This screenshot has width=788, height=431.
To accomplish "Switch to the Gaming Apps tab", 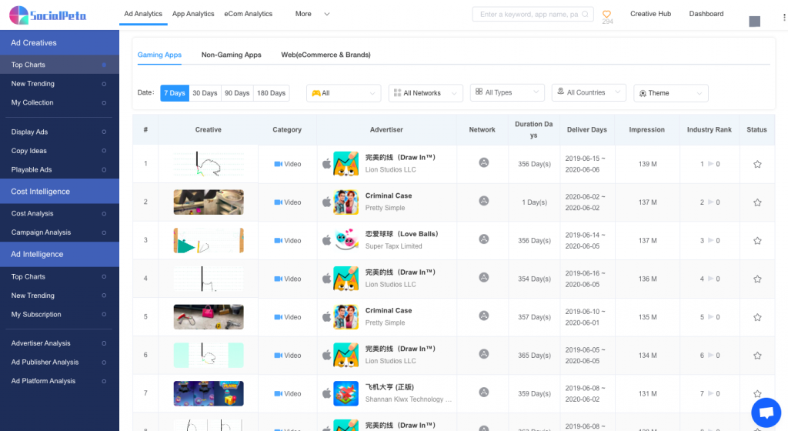I will [x=159, y=55].
